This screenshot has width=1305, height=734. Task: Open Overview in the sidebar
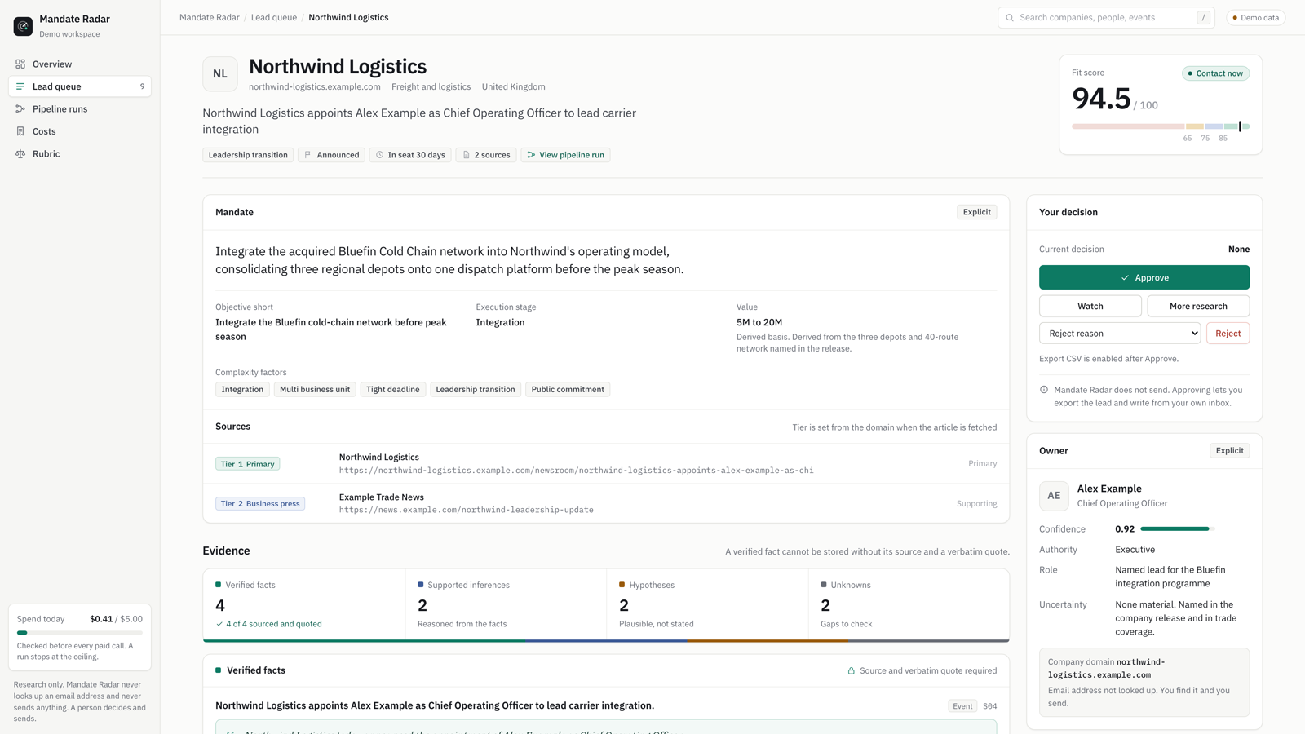80,64
